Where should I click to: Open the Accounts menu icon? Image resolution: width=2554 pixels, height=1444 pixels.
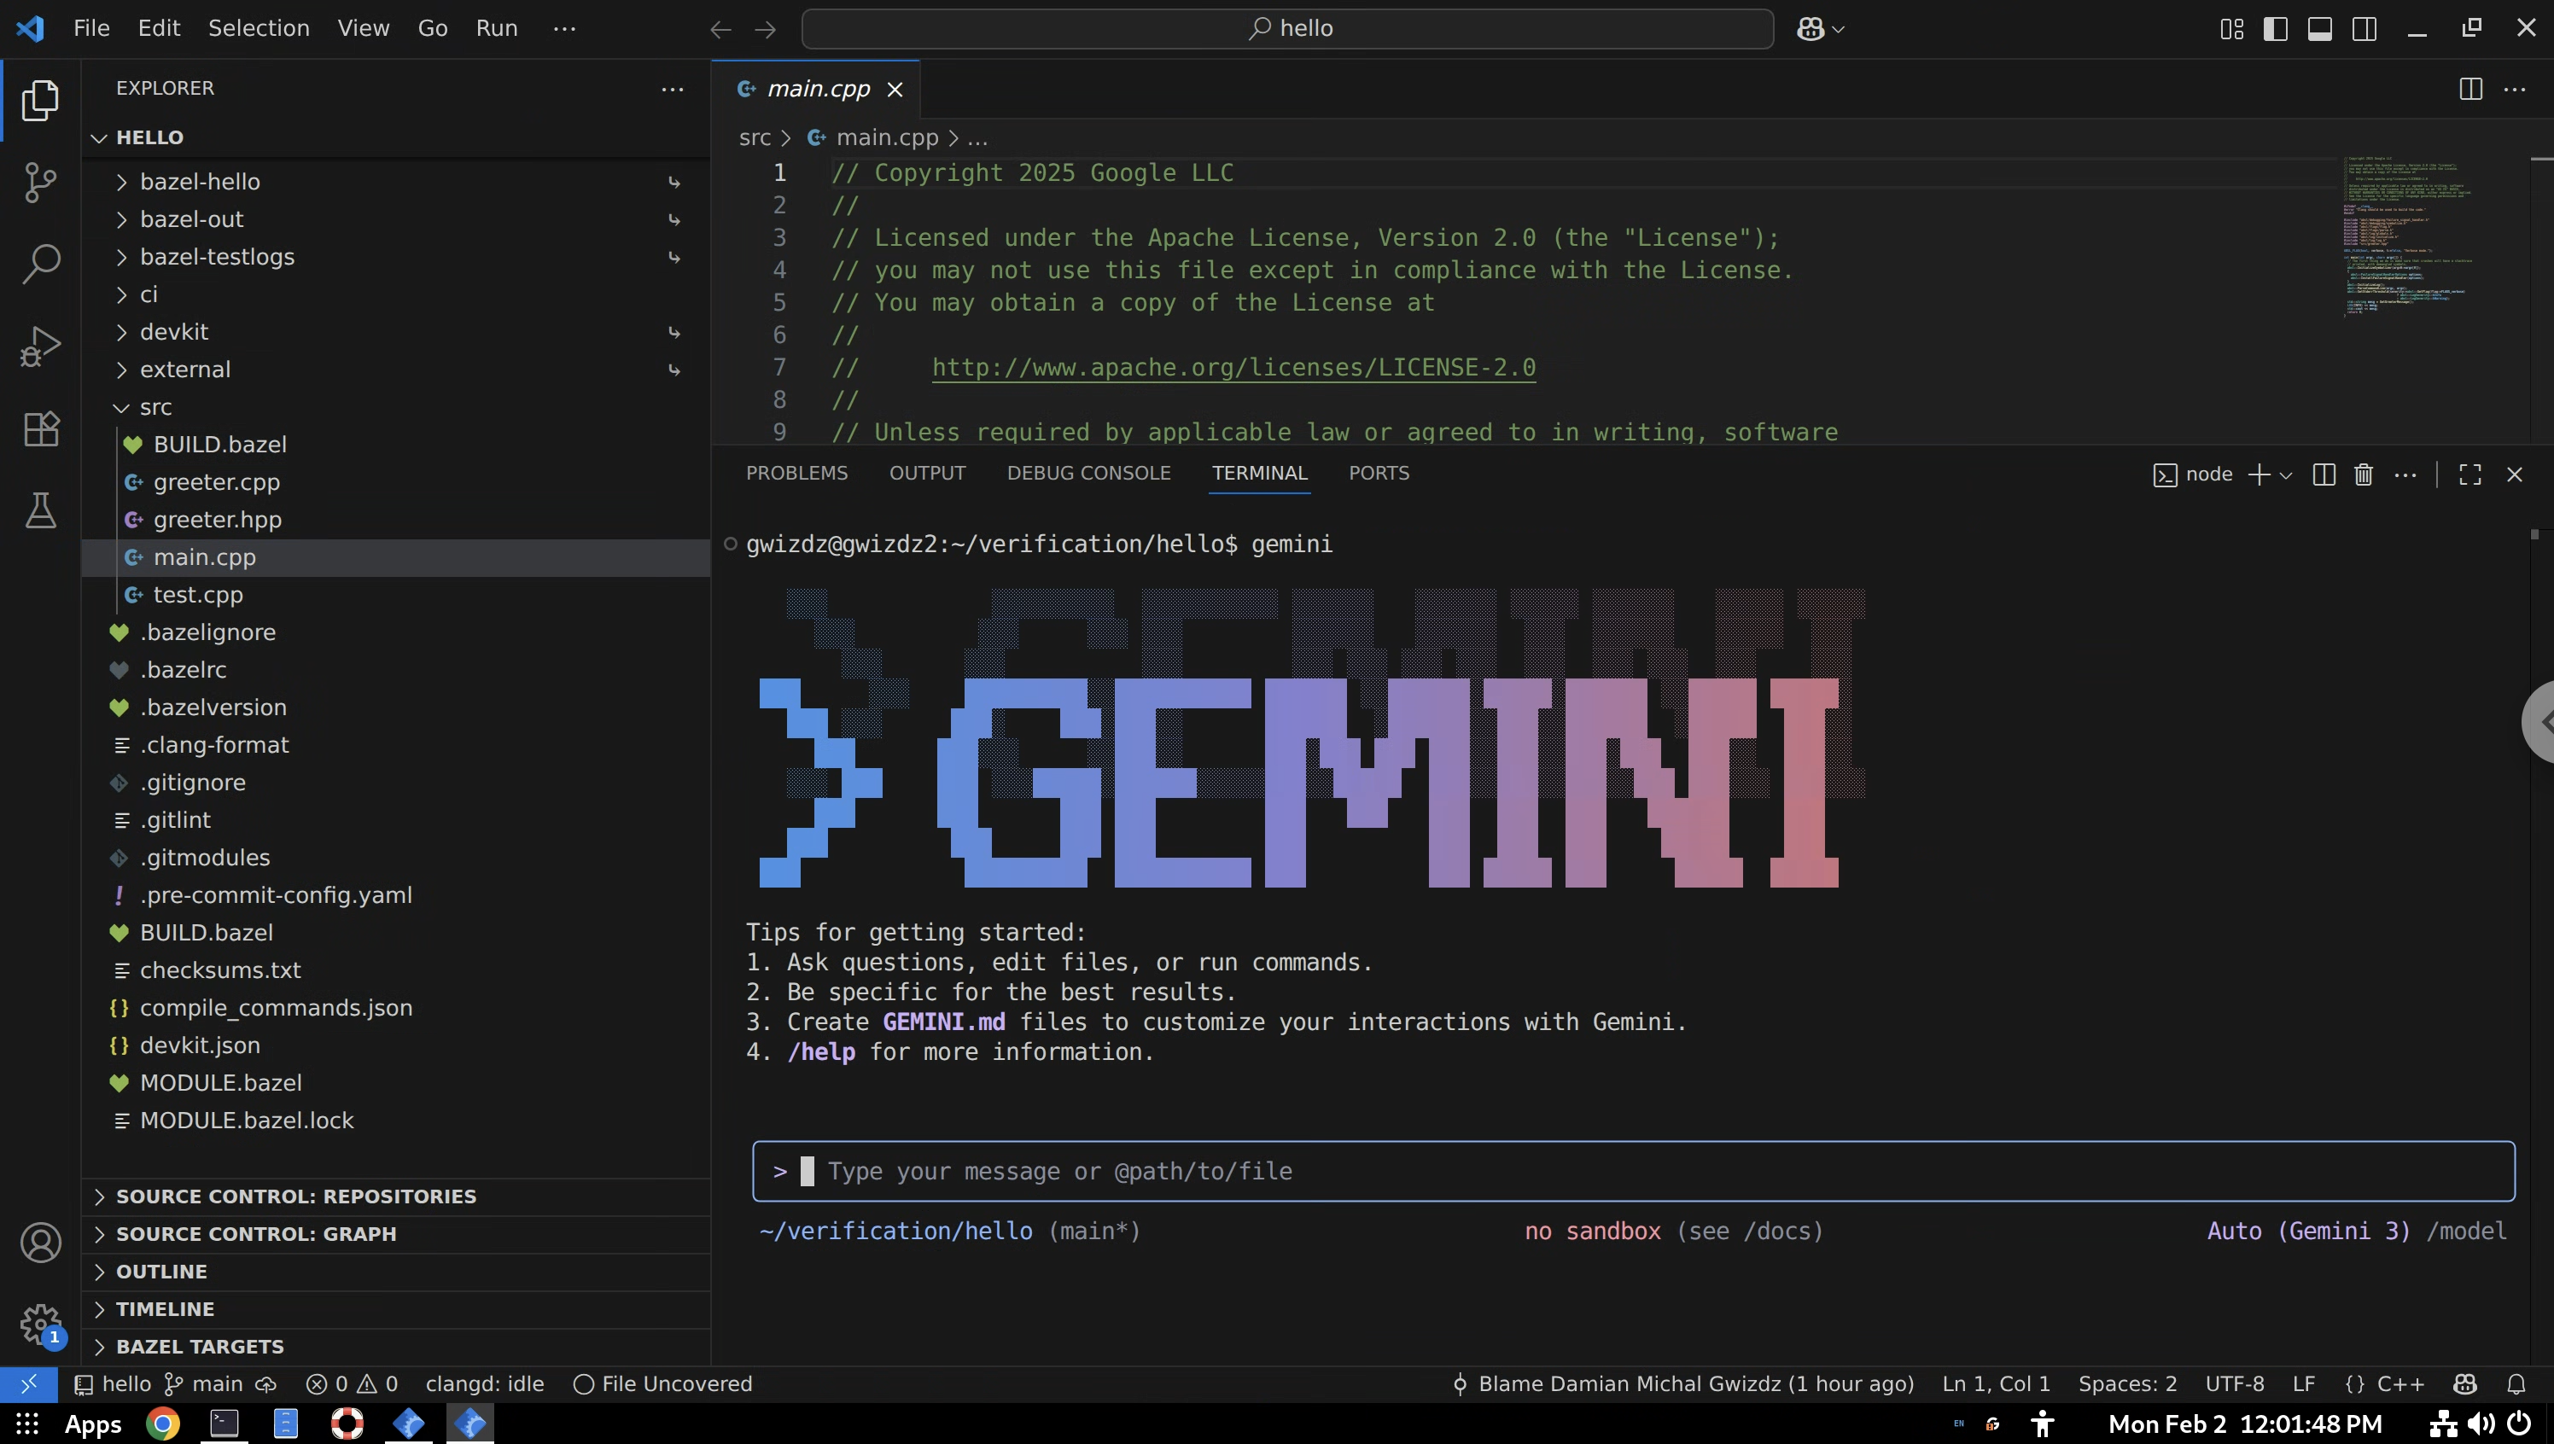click(x=41, y=1243)
